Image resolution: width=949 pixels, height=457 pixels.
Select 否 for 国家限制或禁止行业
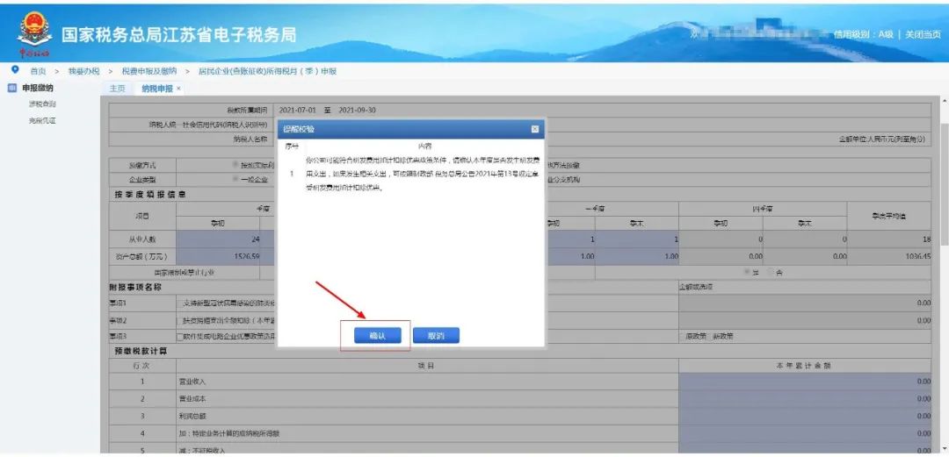[x=770, y=273]
